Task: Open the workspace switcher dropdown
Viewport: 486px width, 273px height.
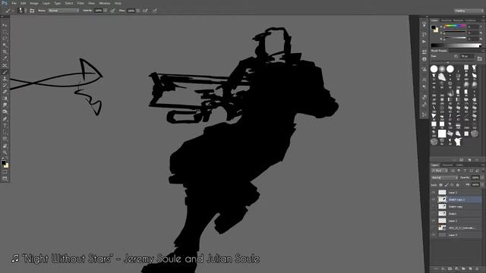Action: pos(469,11)
